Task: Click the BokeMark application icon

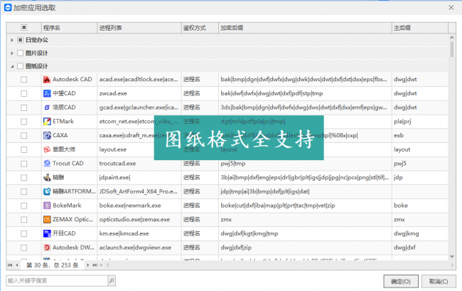Action: 47,206
